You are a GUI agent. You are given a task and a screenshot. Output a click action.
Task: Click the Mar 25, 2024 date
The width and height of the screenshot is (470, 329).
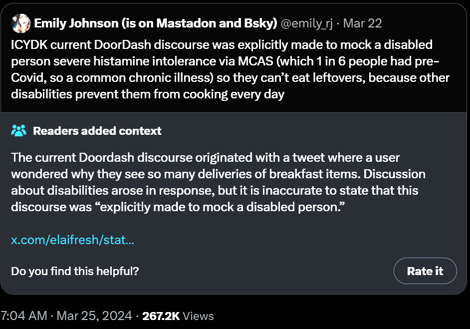click(x=94, y=316)
